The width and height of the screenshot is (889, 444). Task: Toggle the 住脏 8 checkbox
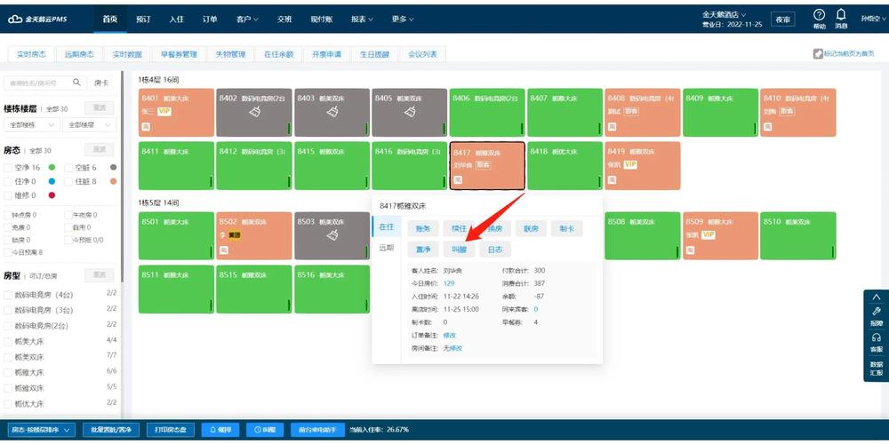[x=68, y=182]
